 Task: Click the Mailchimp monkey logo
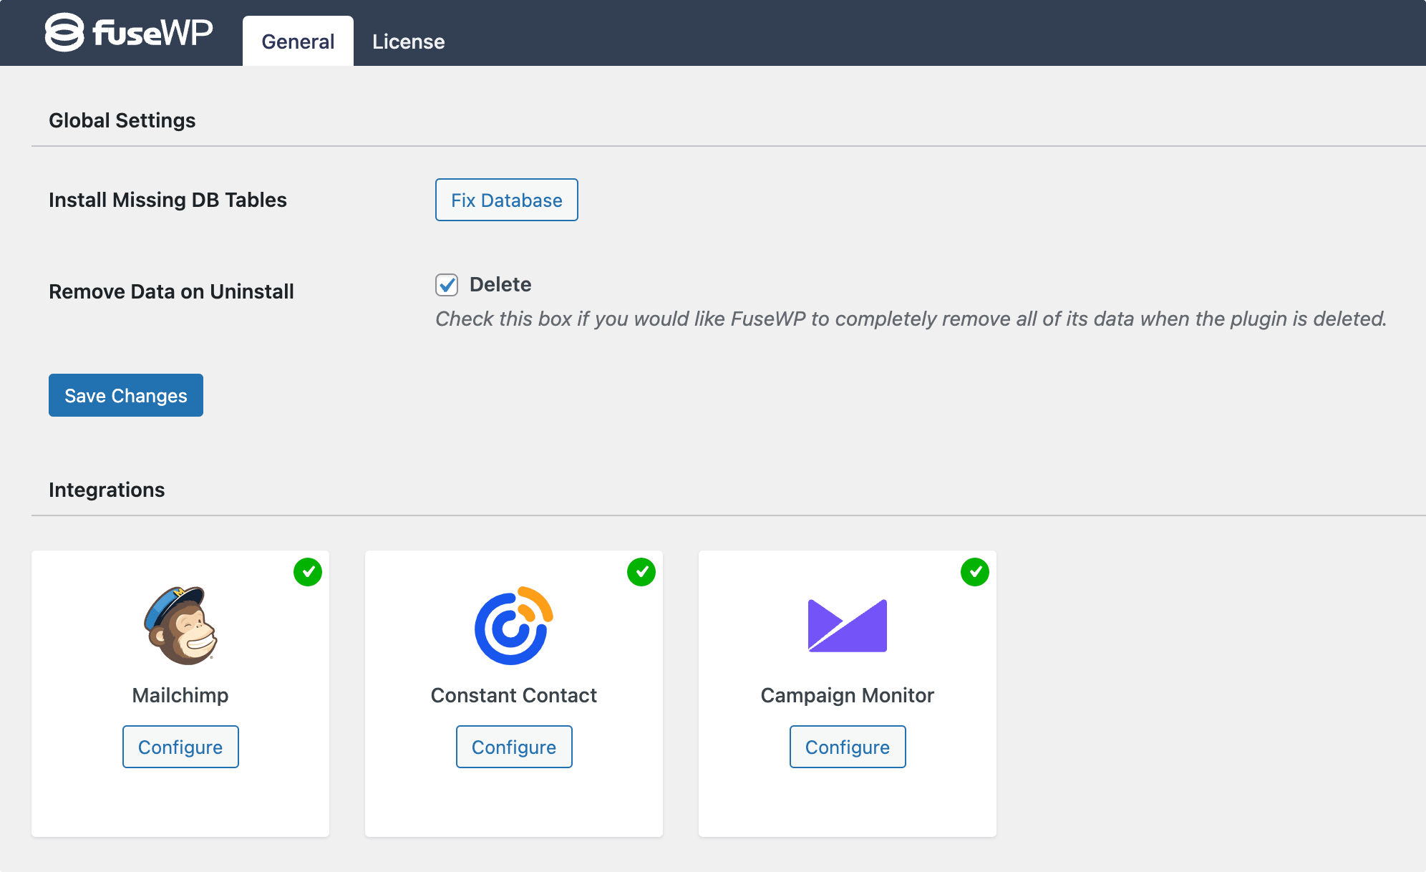pos(180,626)
